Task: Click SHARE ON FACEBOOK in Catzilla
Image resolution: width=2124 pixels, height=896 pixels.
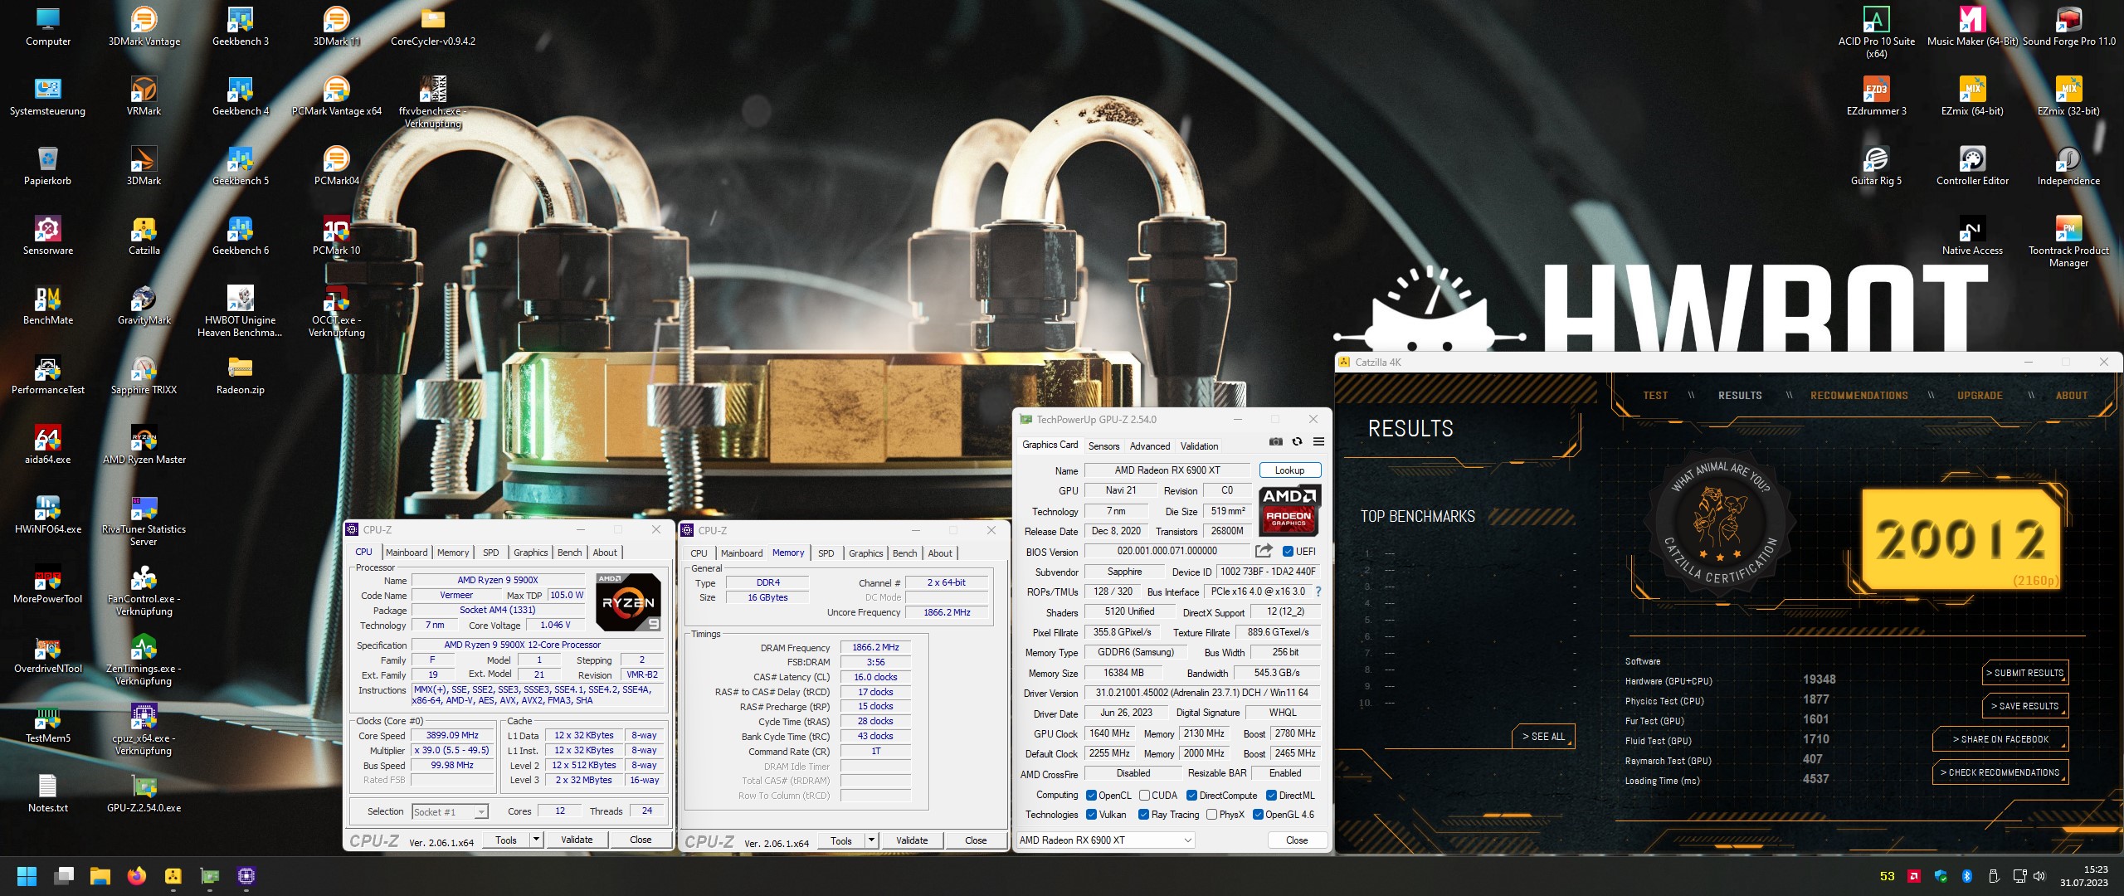Action: pos(2000,739)
